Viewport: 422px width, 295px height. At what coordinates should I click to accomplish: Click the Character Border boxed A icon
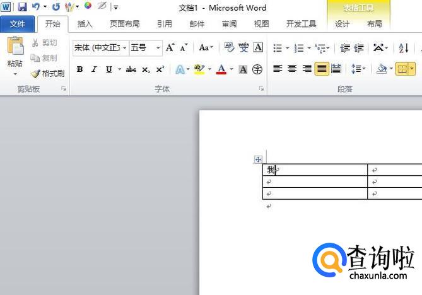[x=258, y=48]
